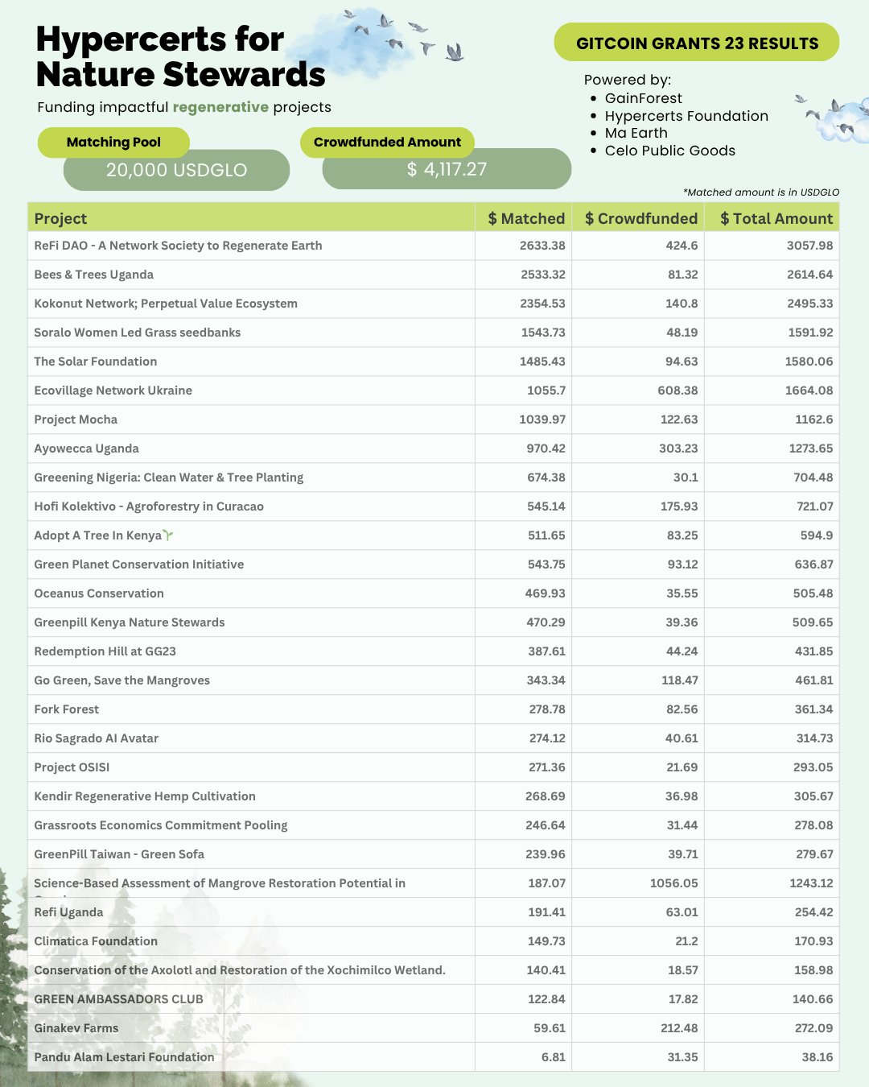This screenshot has height=1087, width=869.
Task: Toggle the Matching Pool pill on
Action: pos(113,142)
